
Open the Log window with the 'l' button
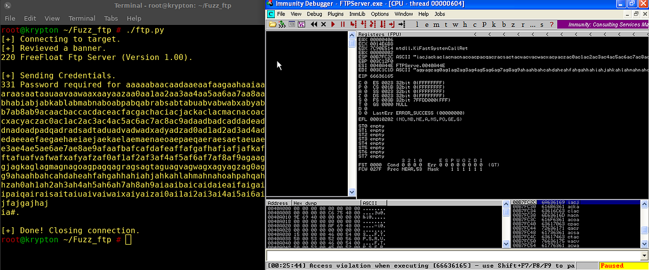(417, 24)
